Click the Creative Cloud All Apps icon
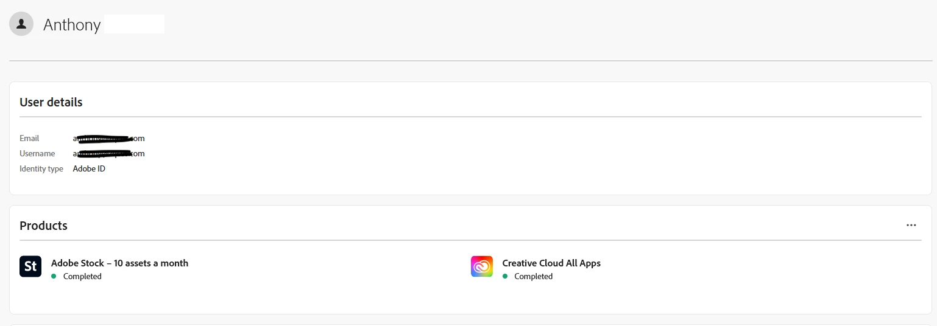Image resolution: width=937 pixels, height=326 pixels. [482, 266]
